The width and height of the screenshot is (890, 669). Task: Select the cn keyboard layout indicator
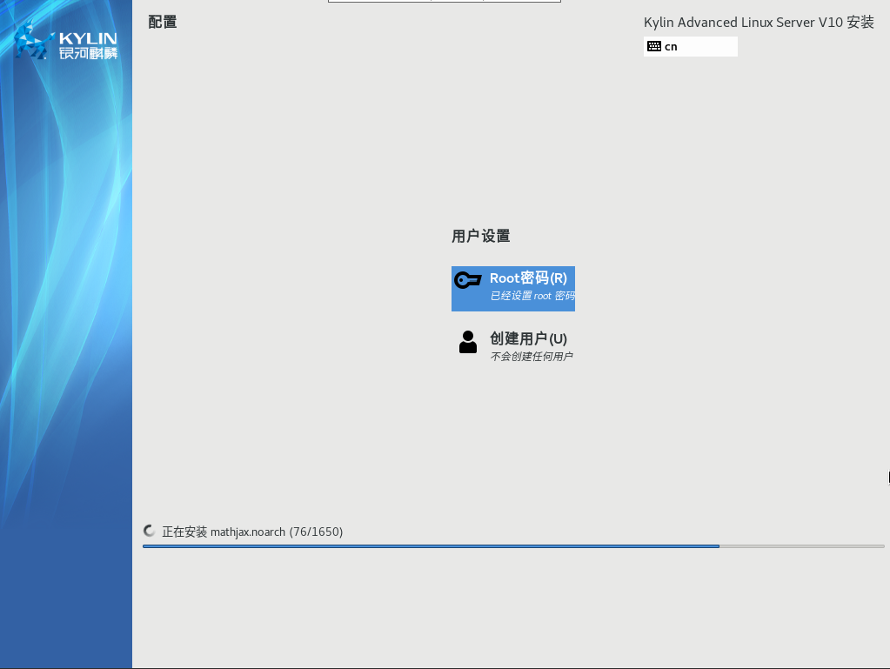pos(671,47)
